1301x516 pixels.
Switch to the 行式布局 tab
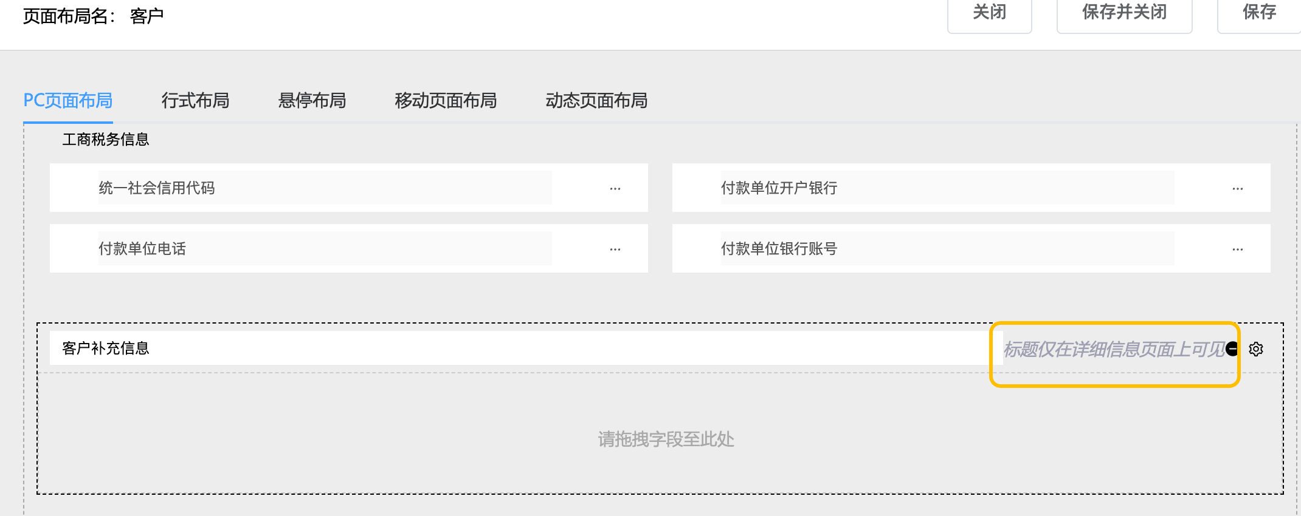pyautogui.click(x=195, y=100)
